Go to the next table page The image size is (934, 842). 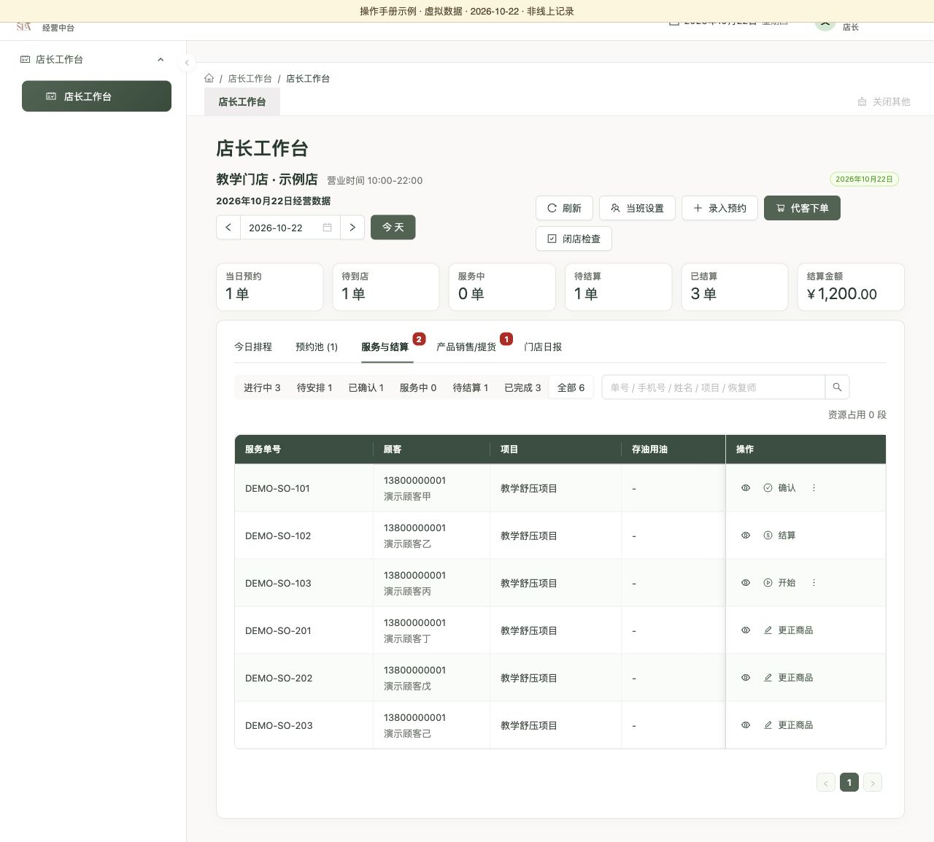[873, 783]
